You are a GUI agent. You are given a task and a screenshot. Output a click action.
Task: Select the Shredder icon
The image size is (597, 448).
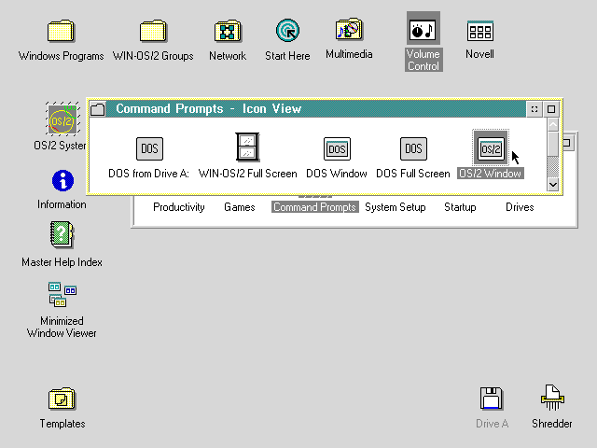click(552, 398)
